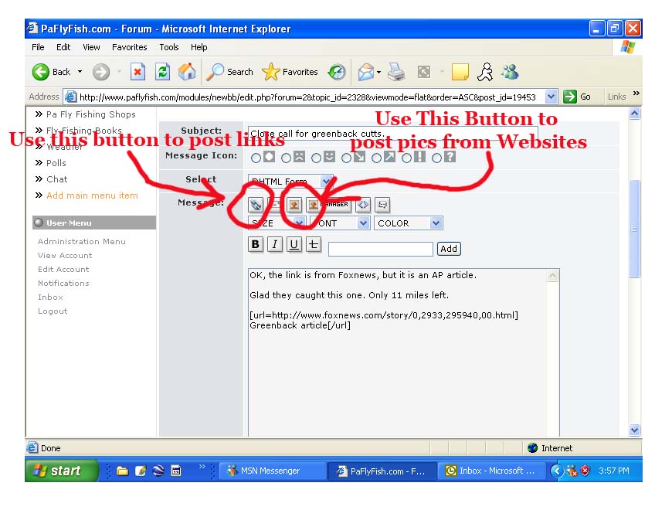Viewport: 672px width, 510px height.
Task: Click the yellow Discuss note icon
Action: 460,72
